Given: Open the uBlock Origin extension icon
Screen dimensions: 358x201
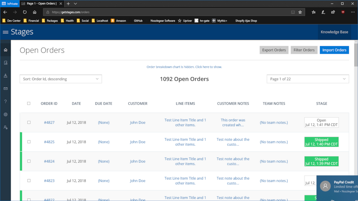Looking at the screenshot, I should [x=343, y=12].
